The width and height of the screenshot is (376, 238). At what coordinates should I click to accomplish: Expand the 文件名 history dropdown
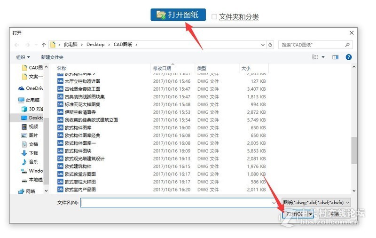tap(274, 203)
